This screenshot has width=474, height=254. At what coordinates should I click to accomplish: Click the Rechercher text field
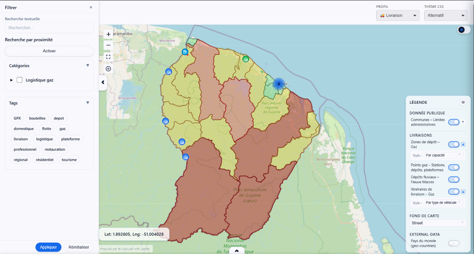click(49, 28)
